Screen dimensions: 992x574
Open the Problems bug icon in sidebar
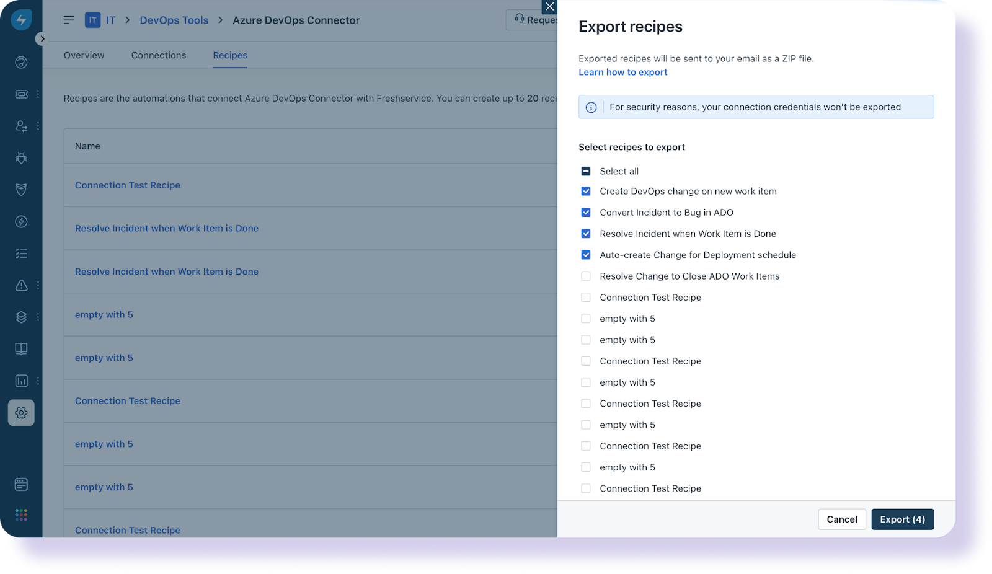pyautogui.click(x=21, y=158)
